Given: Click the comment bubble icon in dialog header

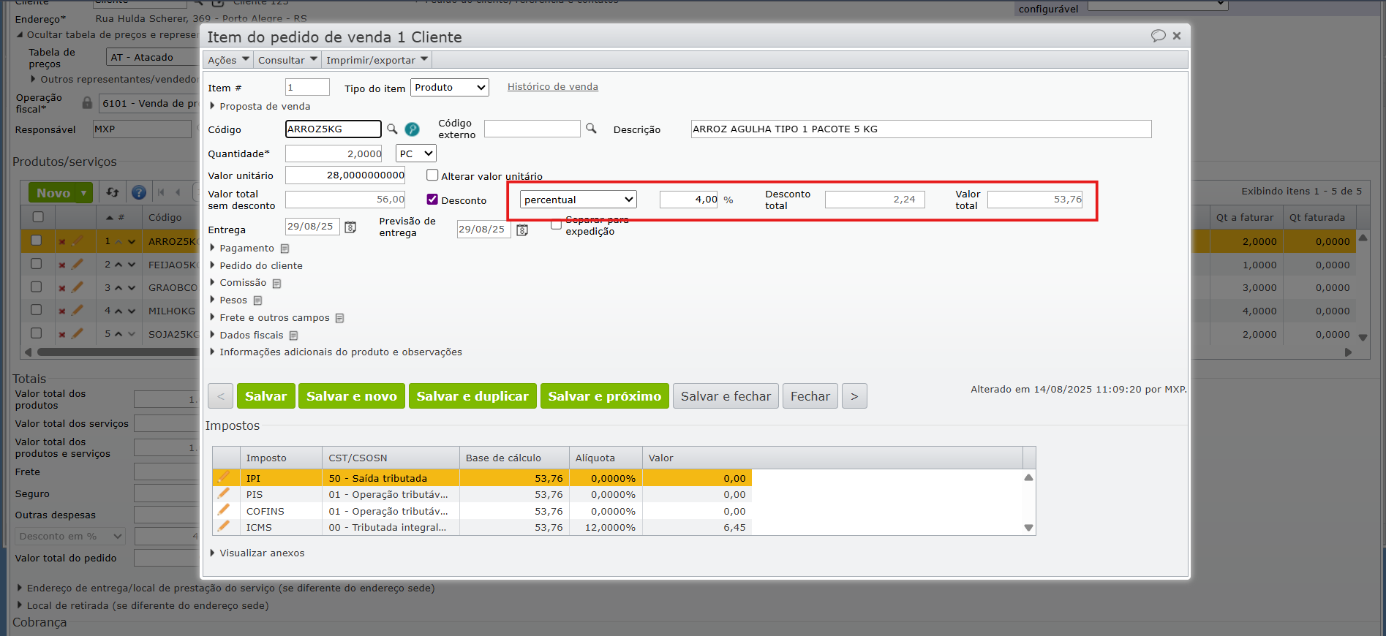Looking at the screenshot, I should pyautogui.click(x=1158, y=36).
